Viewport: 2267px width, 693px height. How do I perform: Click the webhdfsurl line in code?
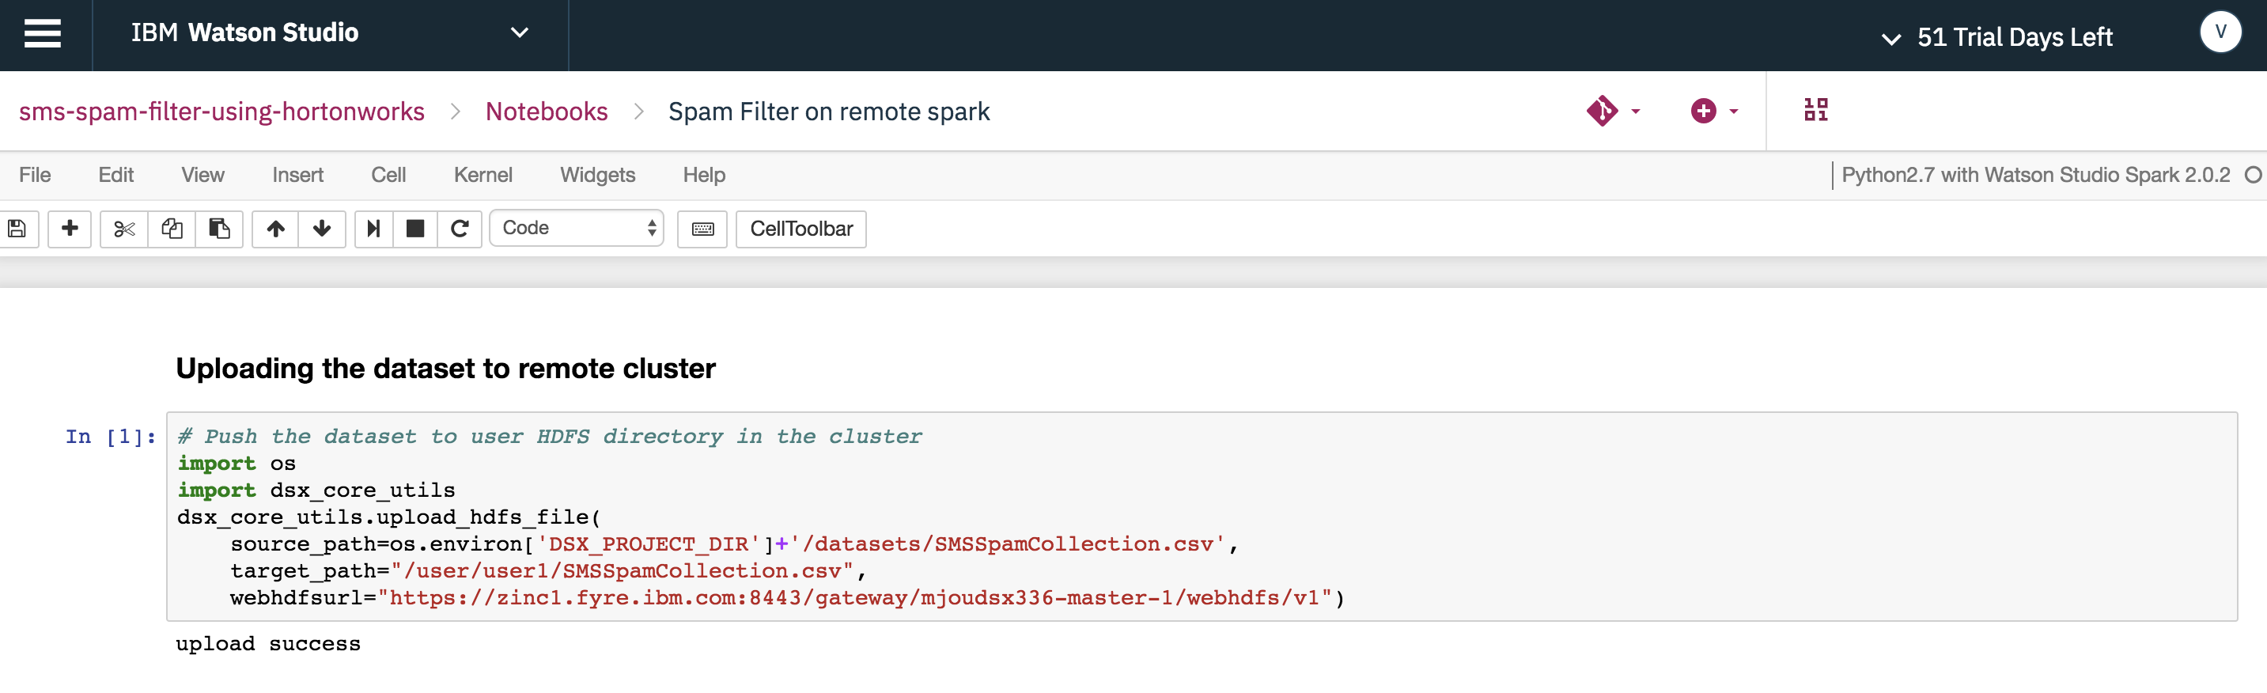[788, 598]
